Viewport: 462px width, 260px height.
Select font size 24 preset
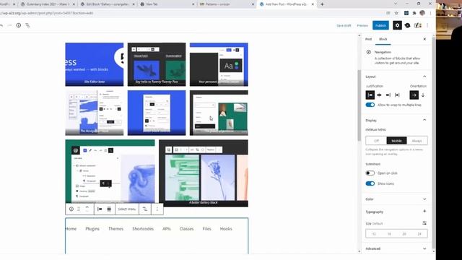click(419, 234)
